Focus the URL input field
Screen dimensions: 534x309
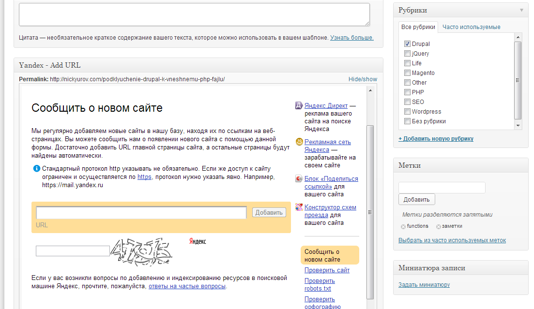pyautogui.click(x=141, y=212)
